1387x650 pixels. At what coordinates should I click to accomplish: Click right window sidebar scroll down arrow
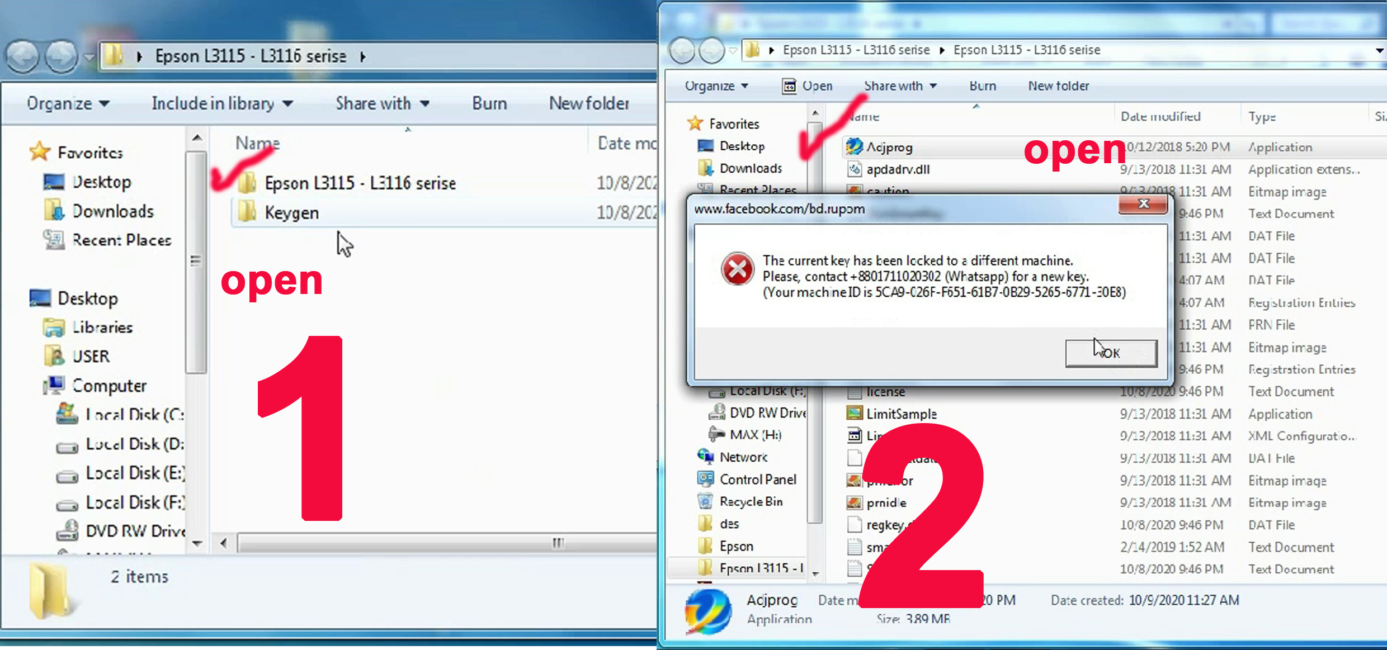click(x=815, y=573)
